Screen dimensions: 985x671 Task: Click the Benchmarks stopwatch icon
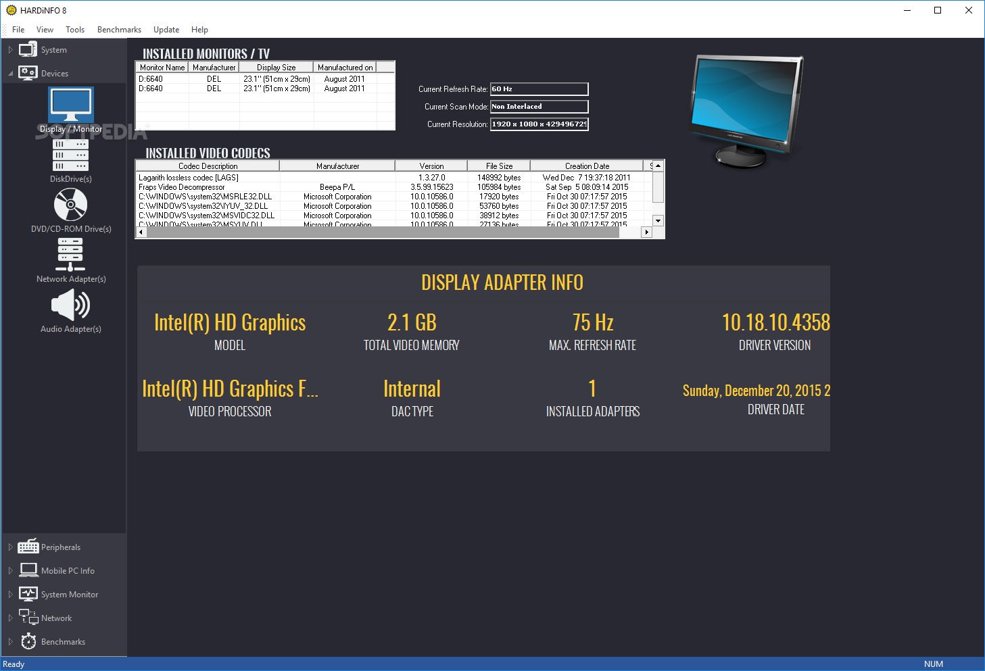point(28,641)
